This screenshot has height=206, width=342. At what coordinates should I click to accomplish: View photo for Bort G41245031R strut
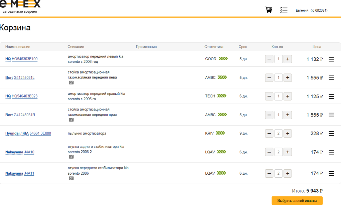71,120
